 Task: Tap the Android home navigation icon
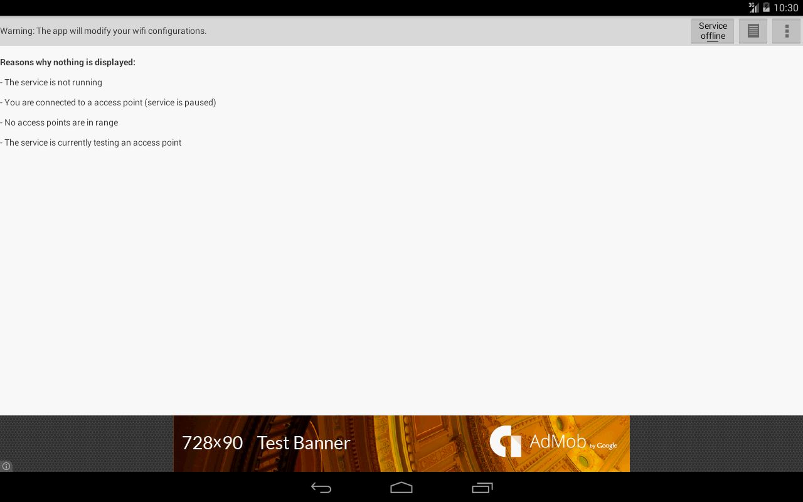401,488
